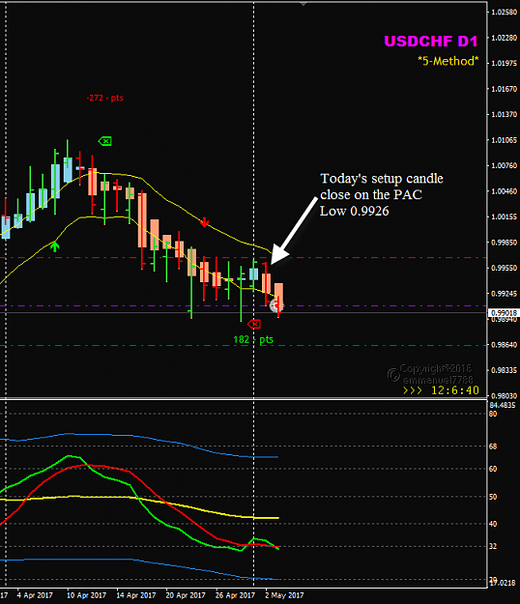520x604 pixels.
Task: Click the 4 Apr 2017 date label
Action: pos(35,595)
